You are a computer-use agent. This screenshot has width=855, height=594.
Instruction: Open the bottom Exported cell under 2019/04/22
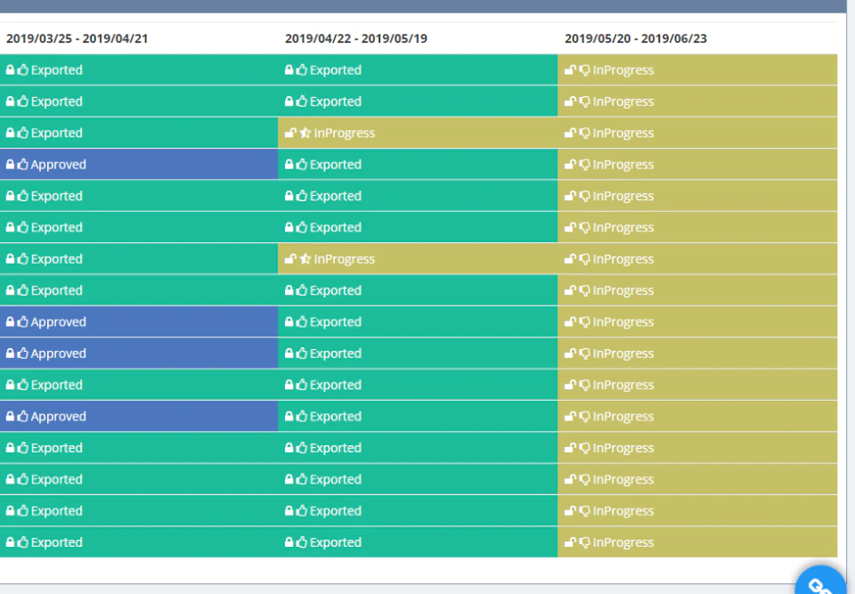418,542
